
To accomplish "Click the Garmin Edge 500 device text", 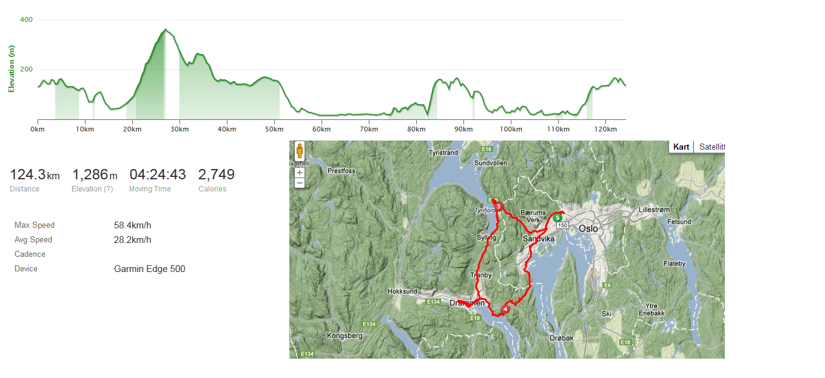I will (150, 269).
